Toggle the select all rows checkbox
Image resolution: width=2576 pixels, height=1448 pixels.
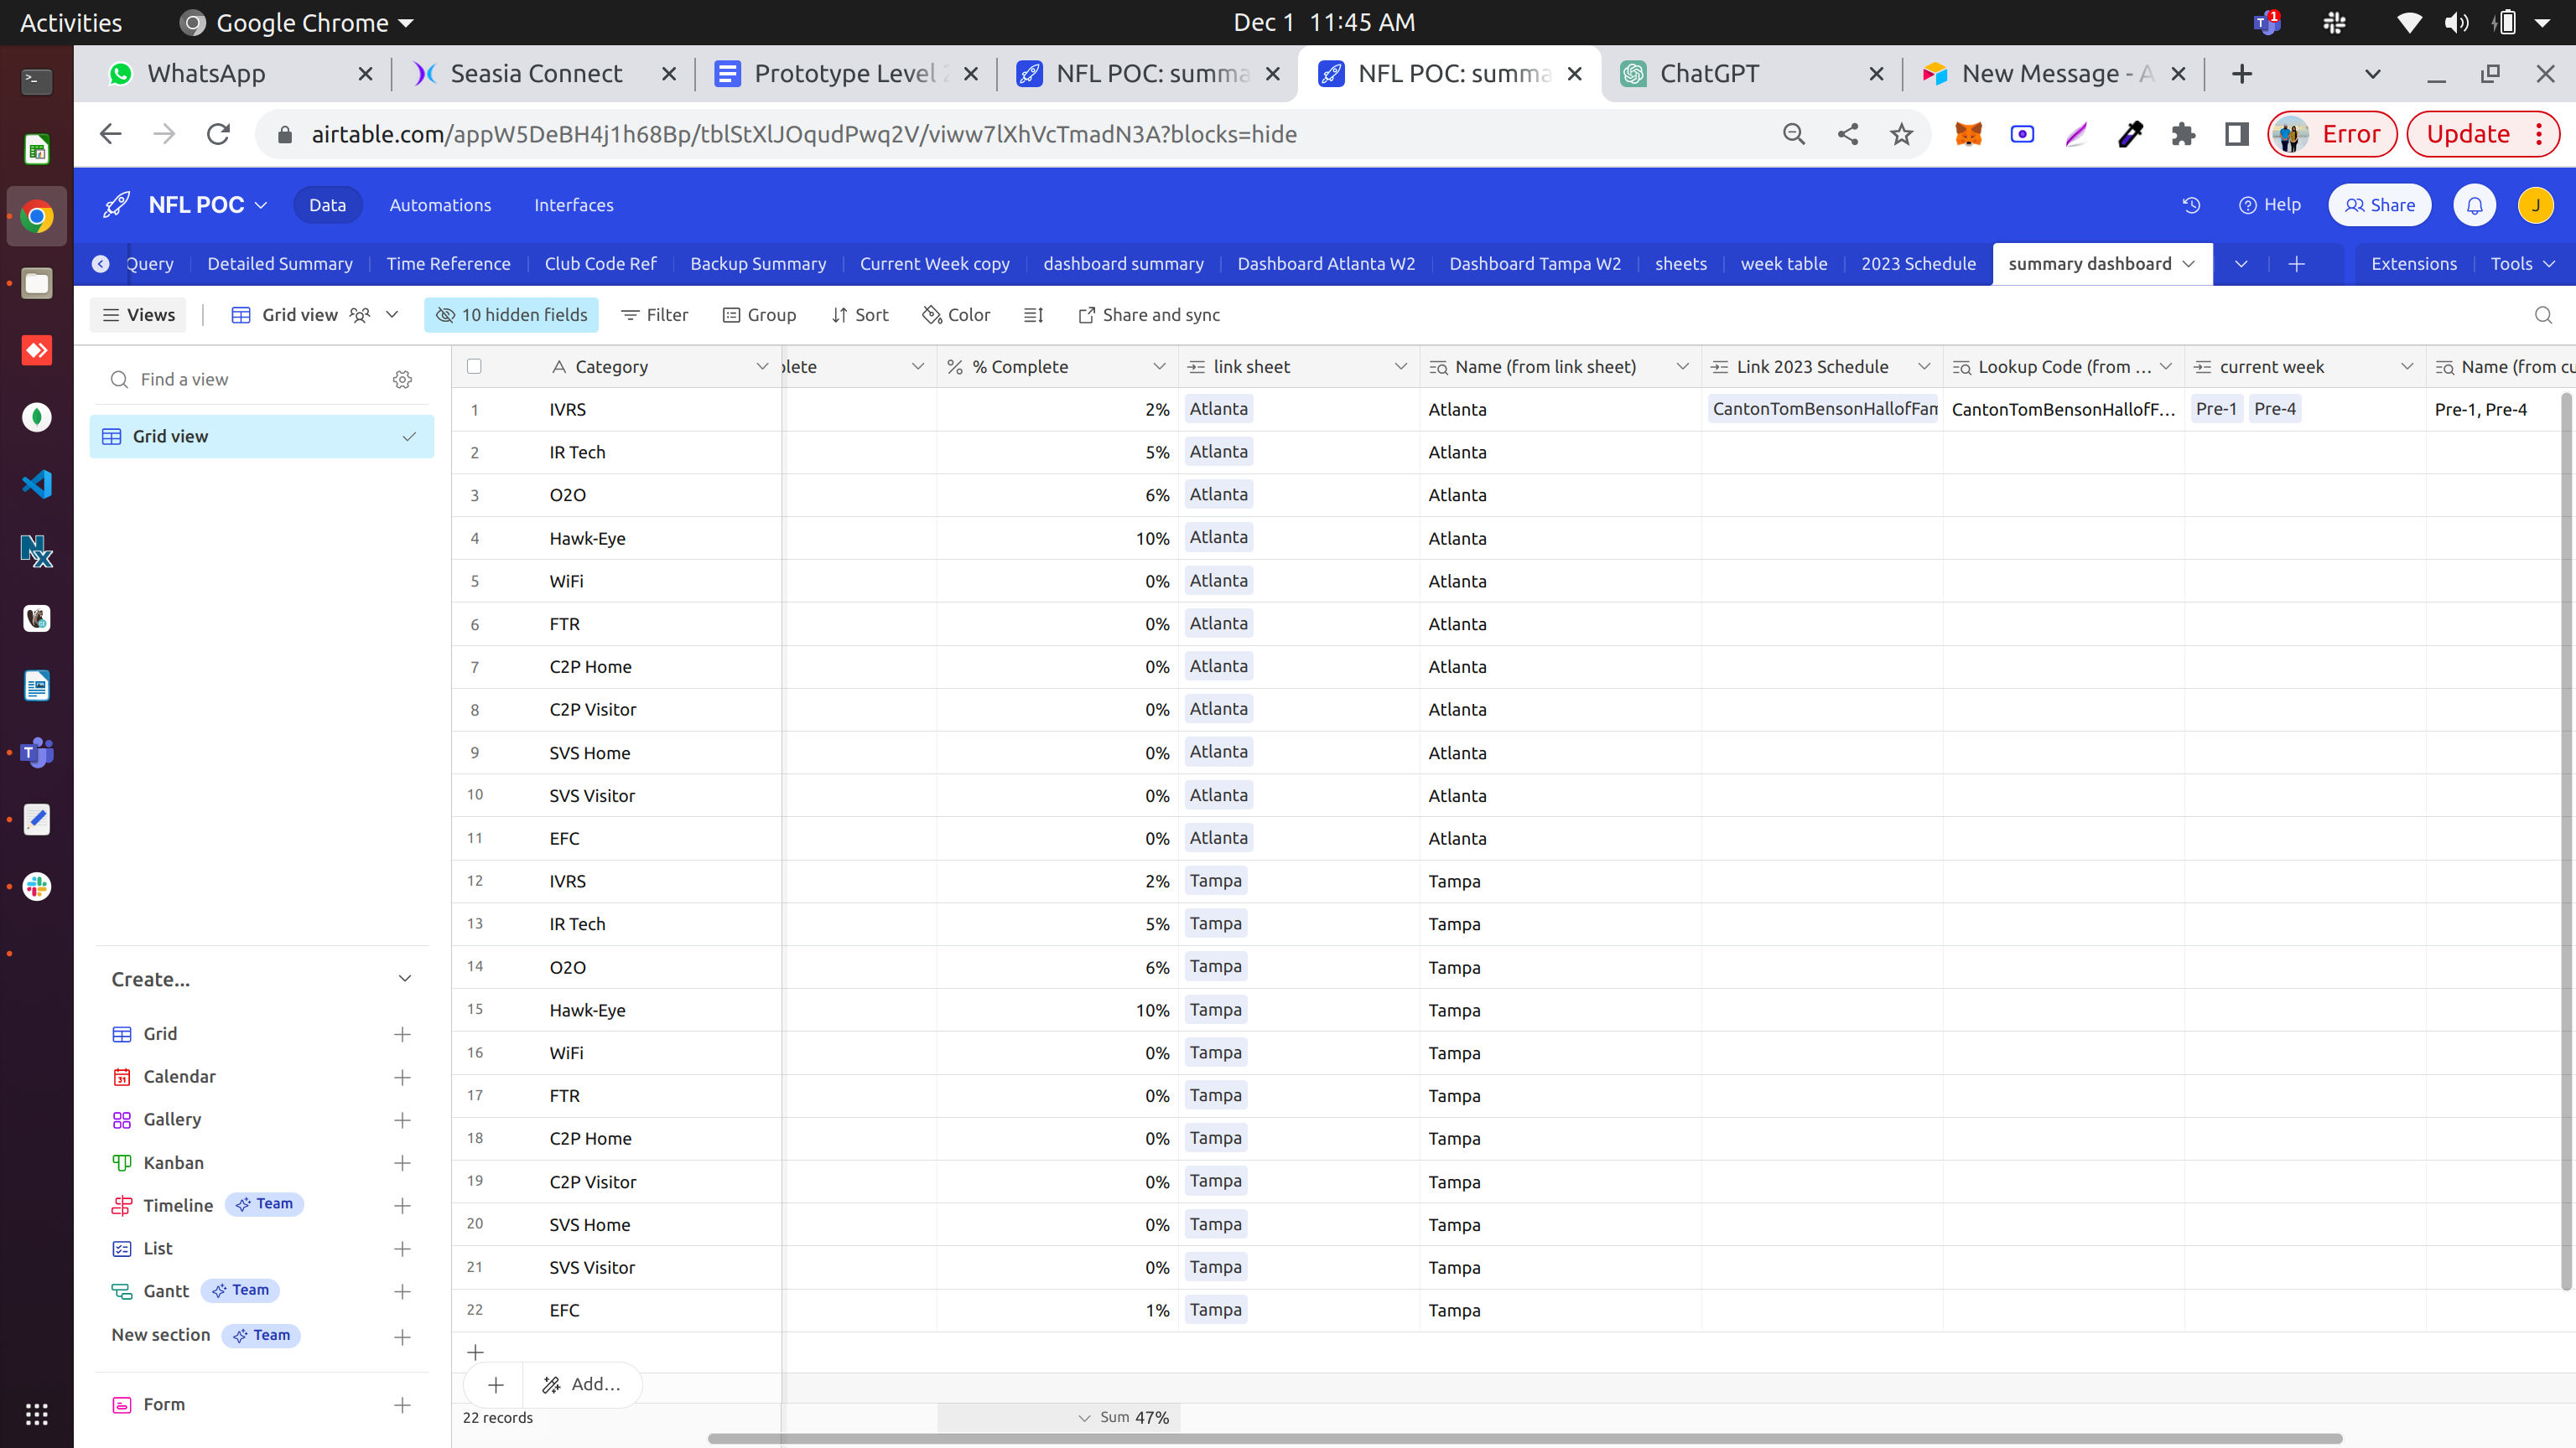(474, 367)
